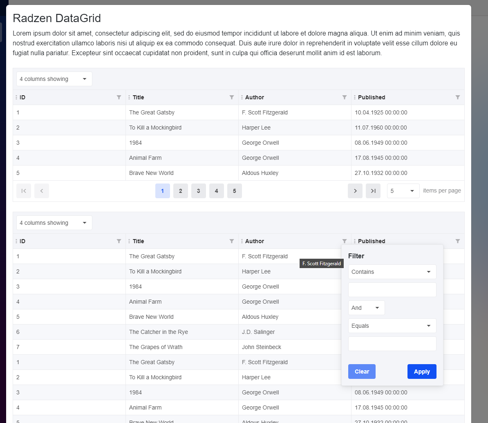Click Published column drag handle in first grid
488x423 pixels.
pos(355,97)
